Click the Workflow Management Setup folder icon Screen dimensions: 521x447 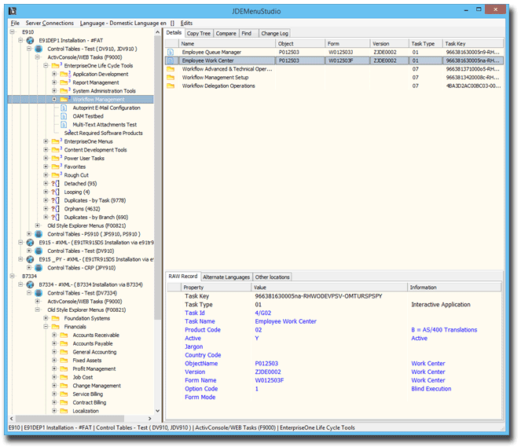pos(171,77)
